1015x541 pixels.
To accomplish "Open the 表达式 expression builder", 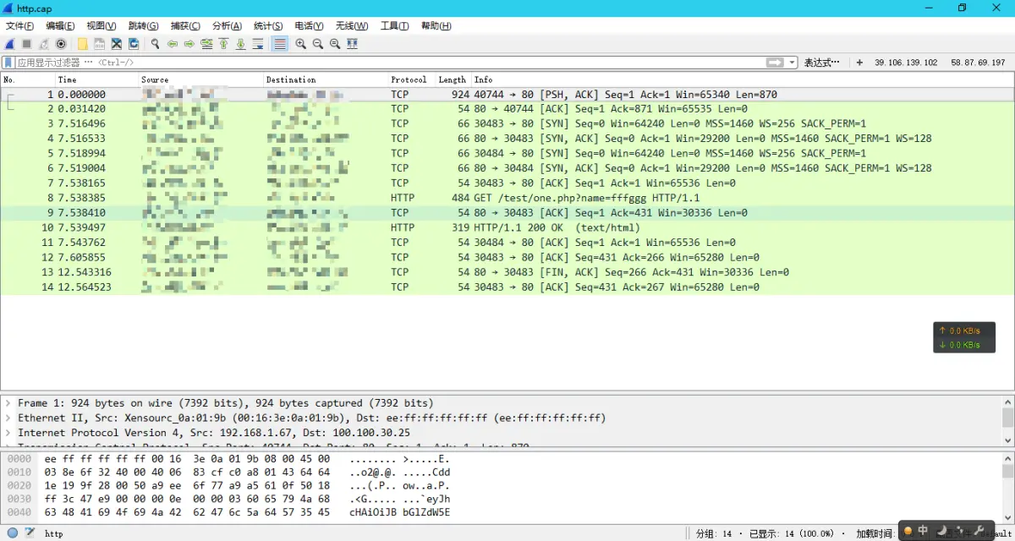I will pos(822,63).
